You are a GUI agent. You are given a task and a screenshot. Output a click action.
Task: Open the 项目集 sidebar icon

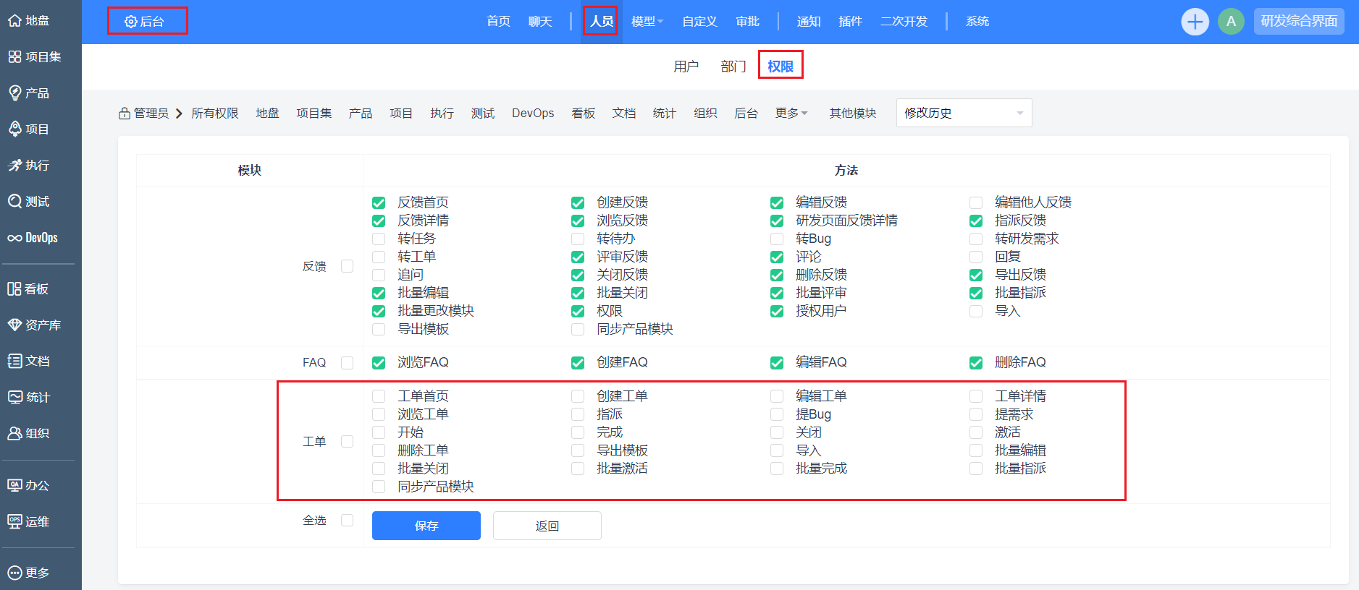tap(35, 57)
